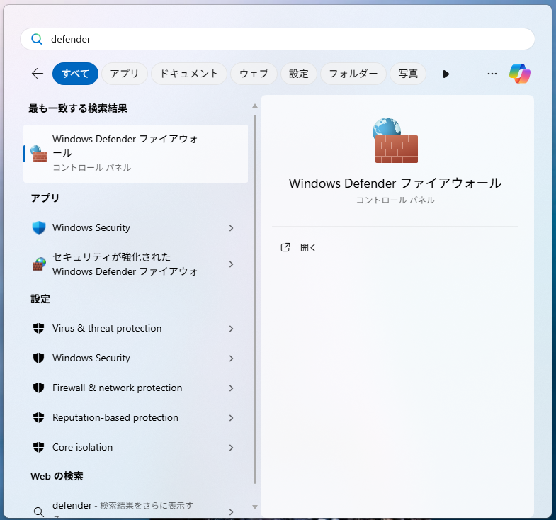Open the three-dots more options menu
The image size is (556, 520).
492,74
